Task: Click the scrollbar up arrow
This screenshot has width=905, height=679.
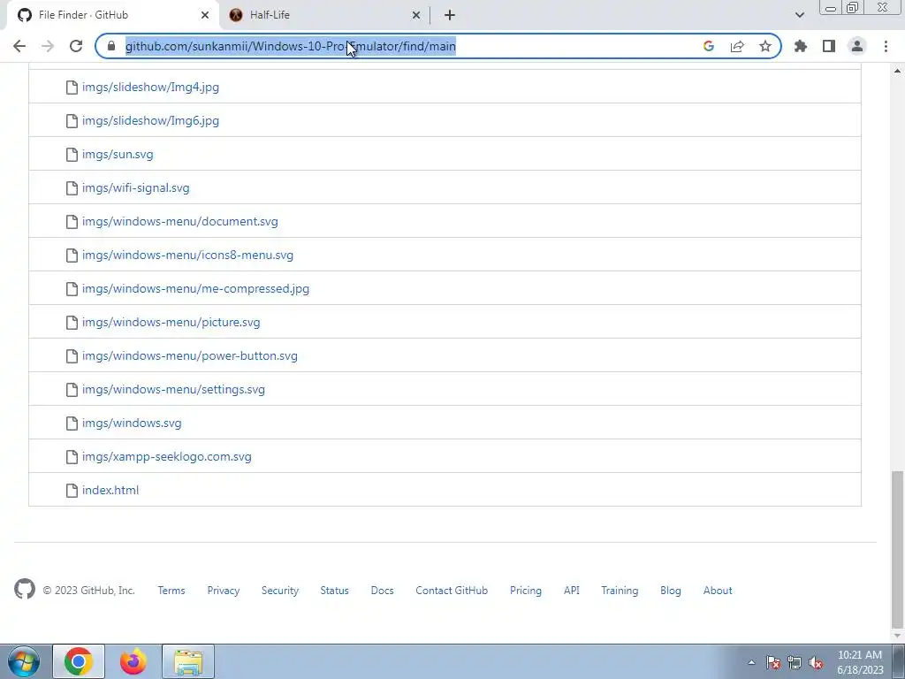Action: point(897,71)
